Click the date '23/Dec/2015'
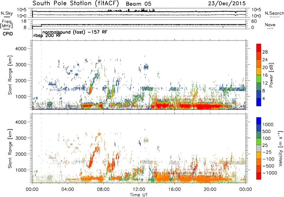This screenshot has height=197, width=284. click(x=227, y=3)
